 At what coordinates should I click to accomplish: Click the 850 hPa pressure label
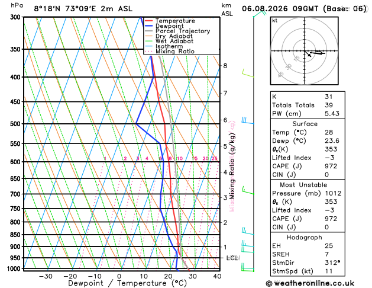(17, 235)
